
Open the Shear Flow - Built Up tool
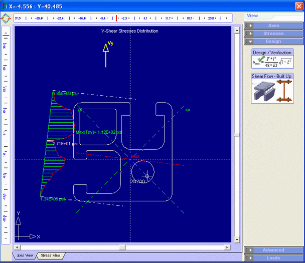(x=272, y=88)
